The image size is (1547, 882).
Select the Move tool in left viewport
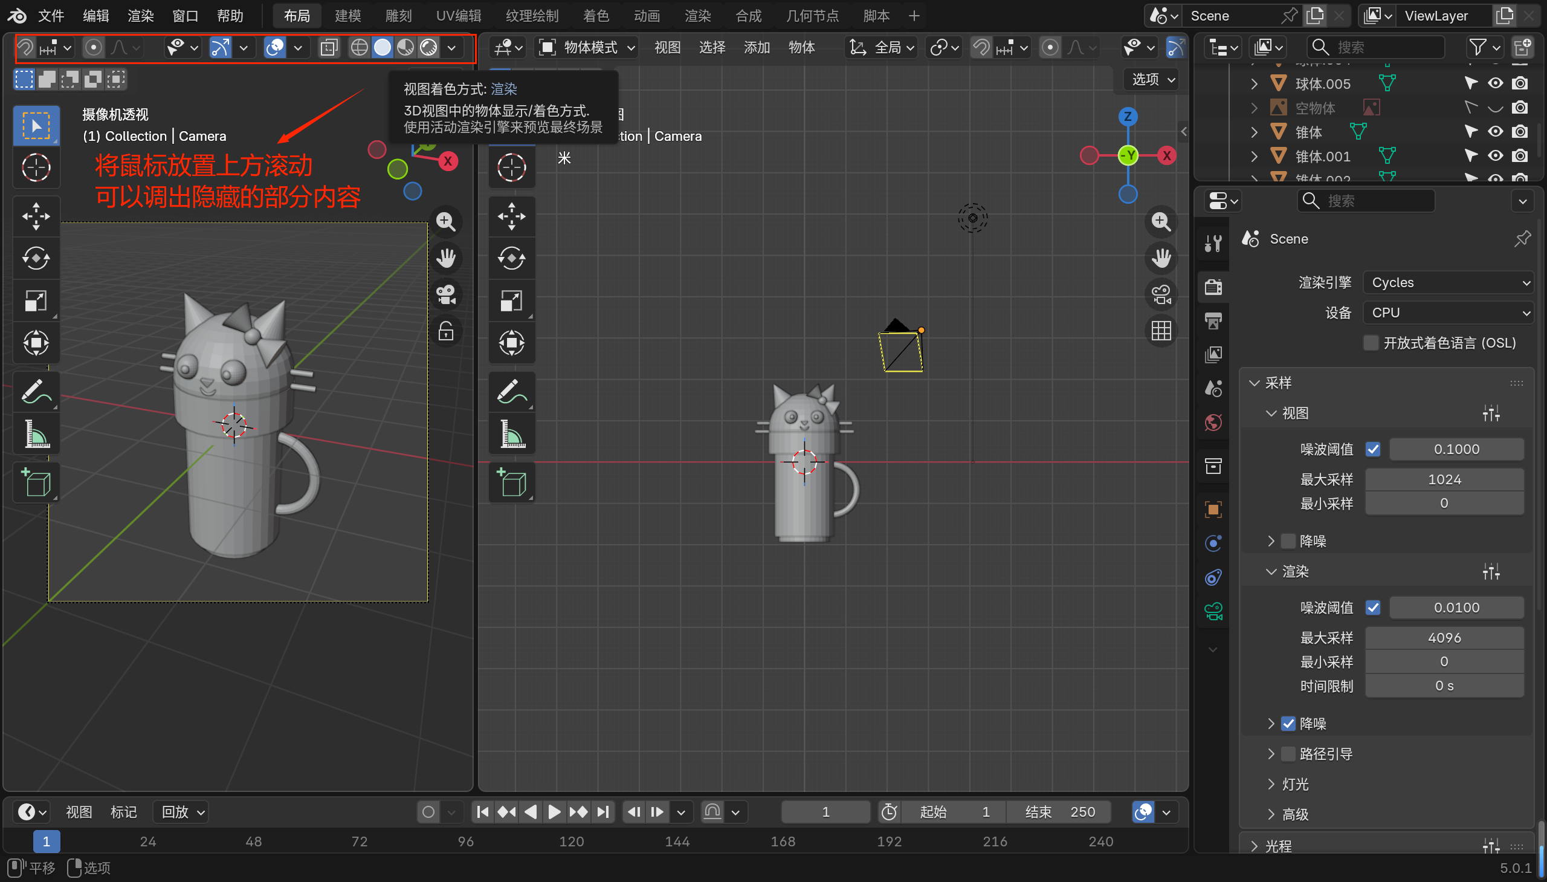pyautogui.click(x=36, y=216)
